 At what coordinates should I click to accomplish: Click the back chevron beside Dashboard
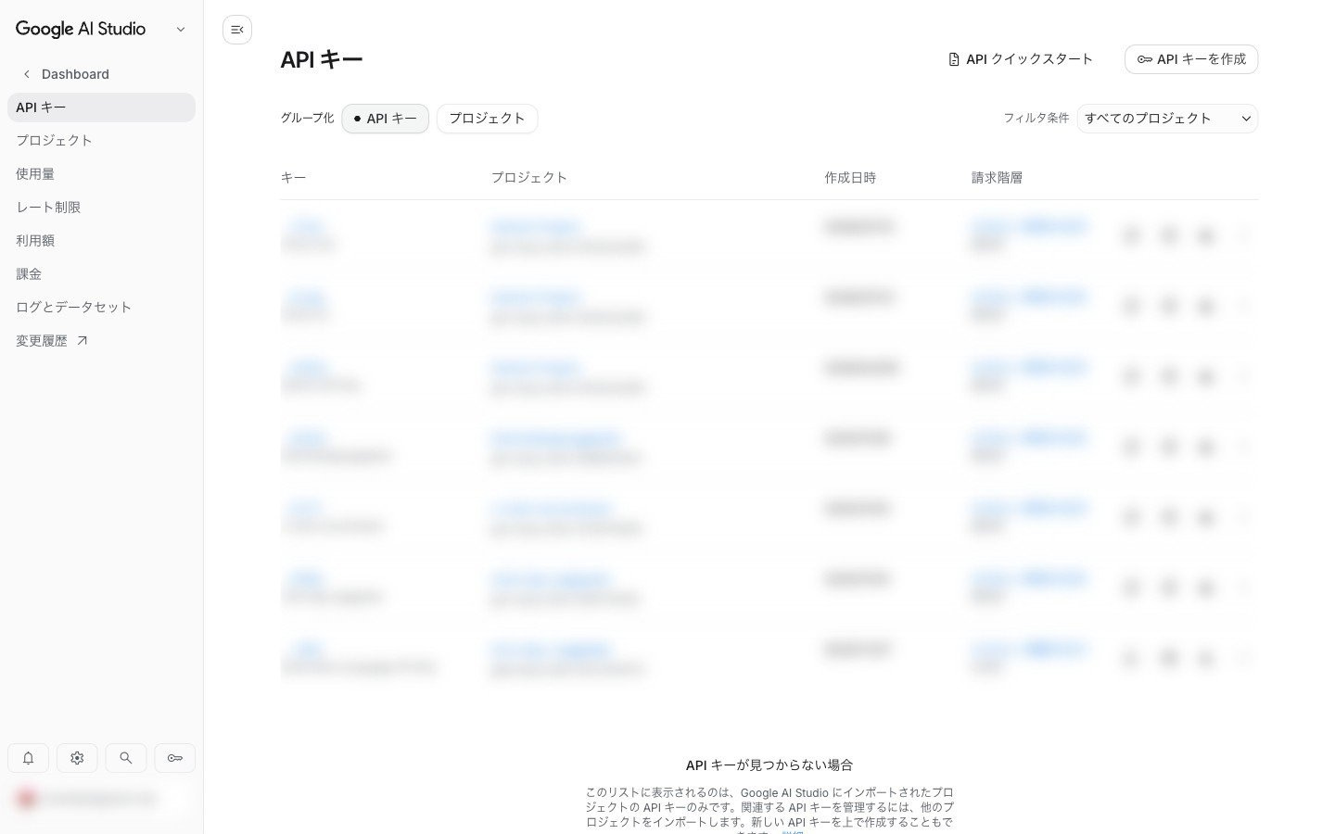point(27,74)
